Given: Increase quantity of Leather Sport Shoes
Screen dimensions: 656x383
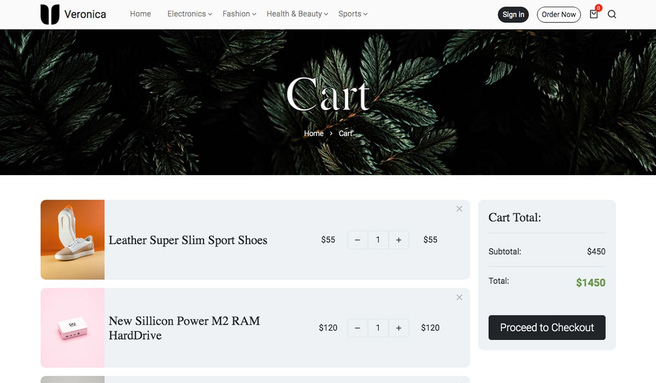Looking at the screenshot, I should [x=399, y=240].
